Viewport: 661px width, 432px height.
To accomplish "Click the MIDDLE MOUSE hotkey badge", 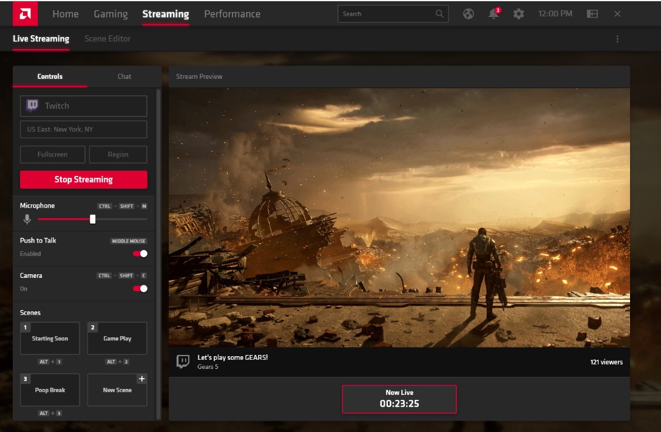I will [129, 241].
